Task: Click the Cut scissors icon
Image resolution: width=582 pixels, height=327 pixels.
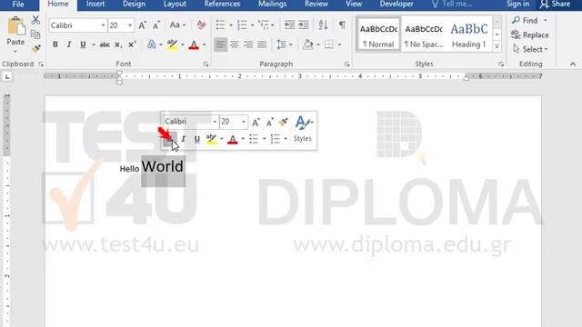Action: (x=35, y=20)
